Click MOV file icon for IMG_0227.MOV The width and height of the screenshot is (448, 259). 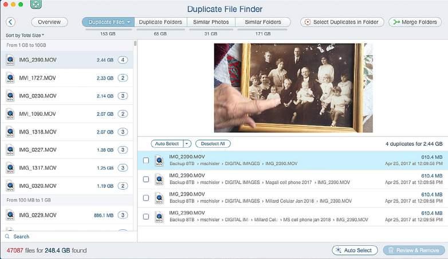(x=10, y=150)
